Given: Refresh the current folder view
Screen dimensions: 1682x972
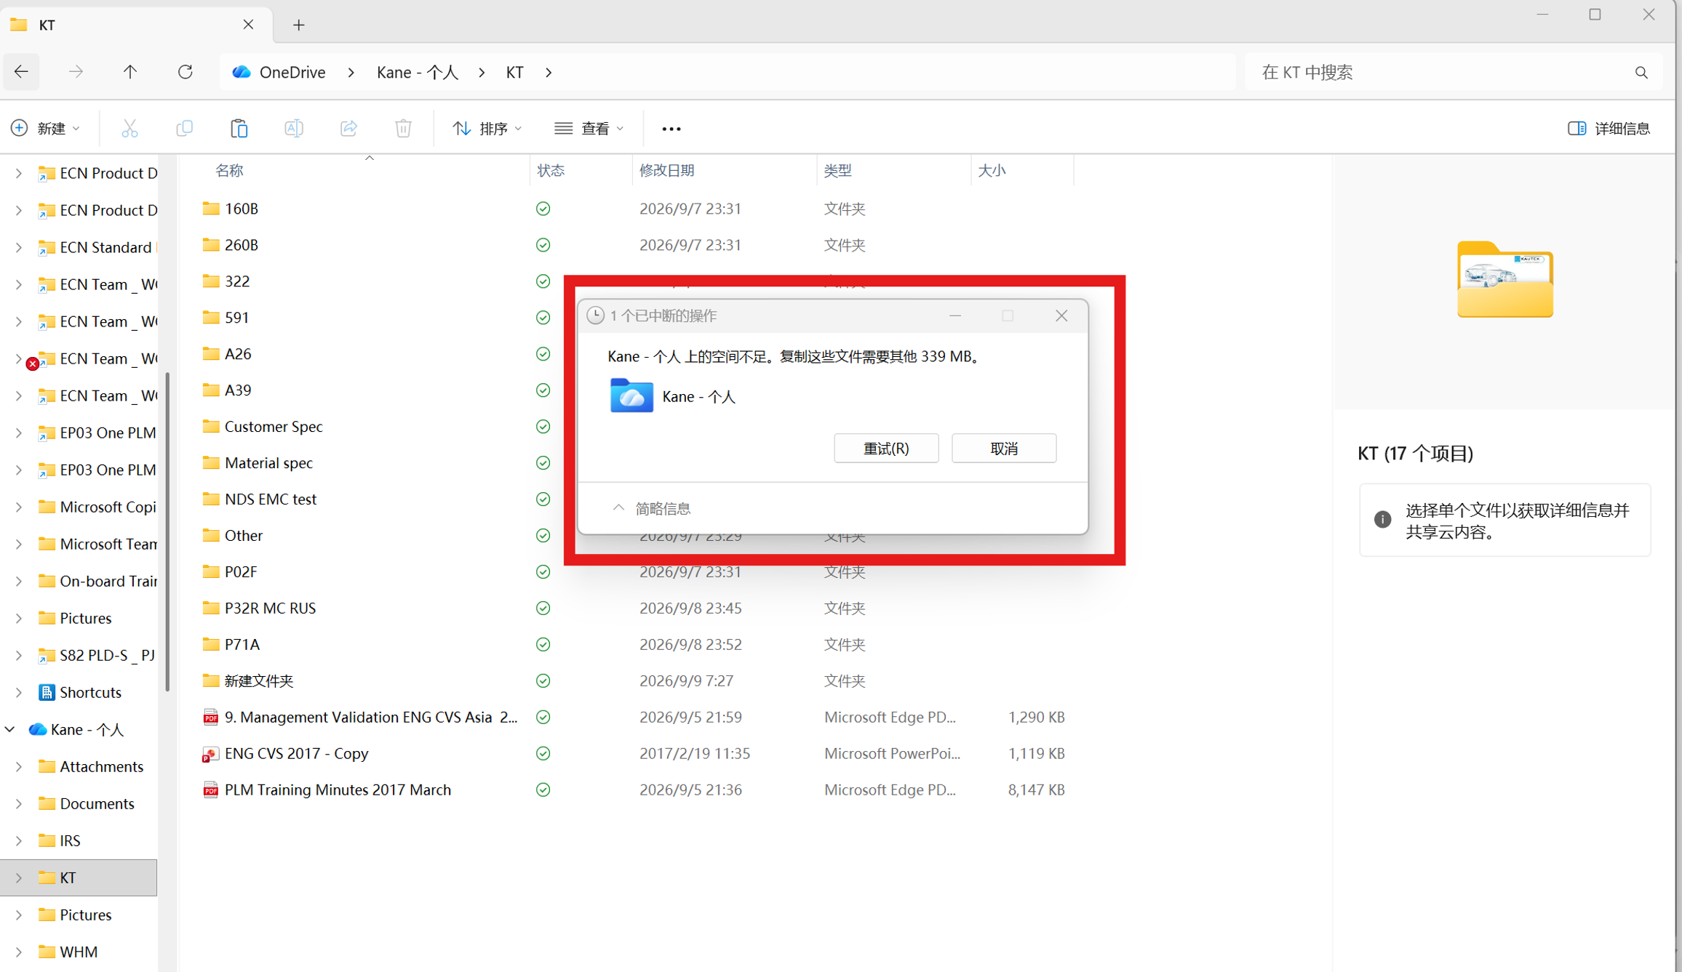Looking at the screenshot, I should (x=186, y=72).
